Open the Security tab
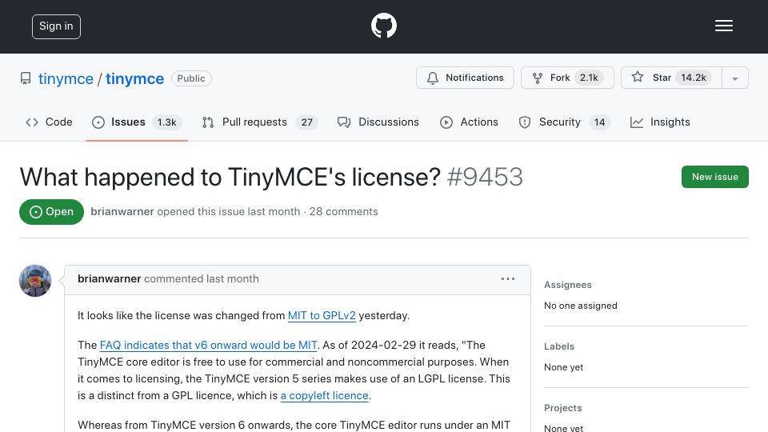Viewport: 768px width, 432px height. click(x=564, y=122)
